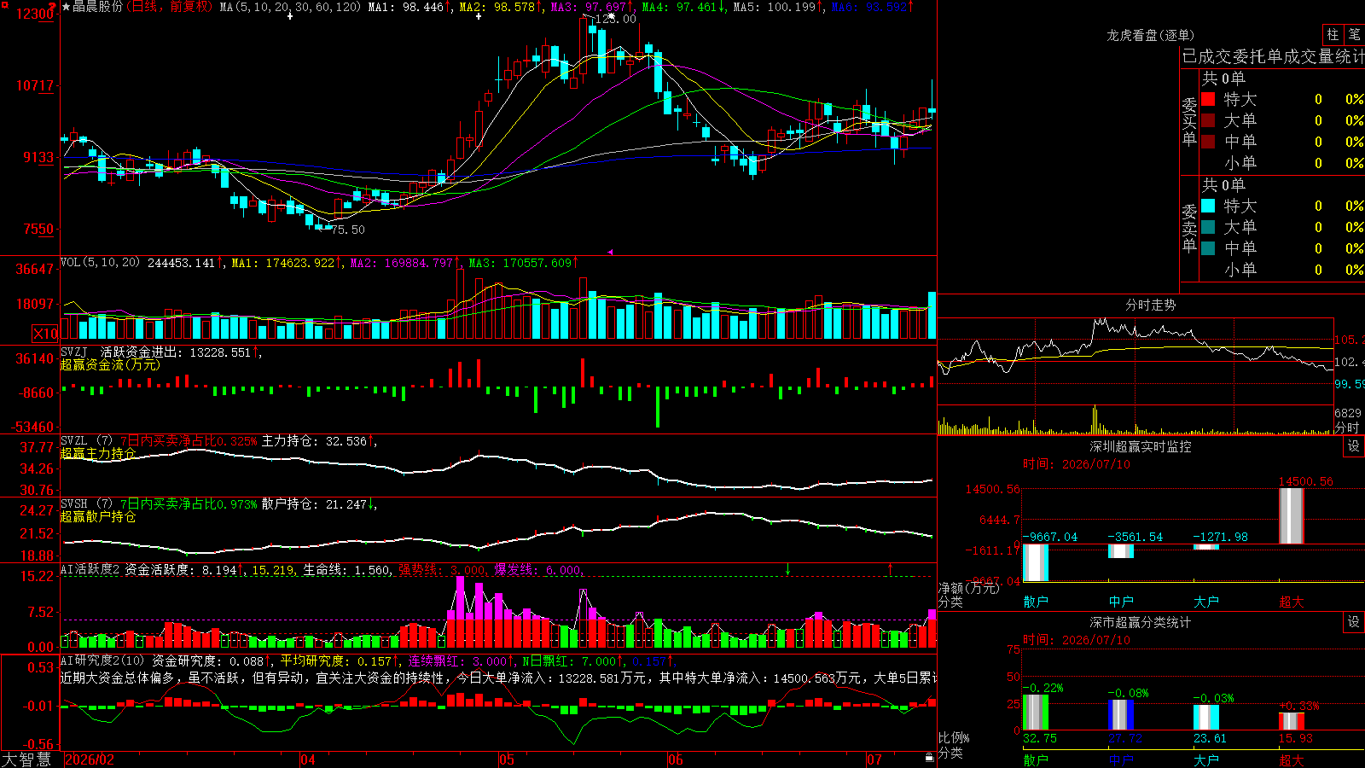The image size is (1365, 768).
Task: Select the SVZJ indicator name
Action: coord(74,352)
